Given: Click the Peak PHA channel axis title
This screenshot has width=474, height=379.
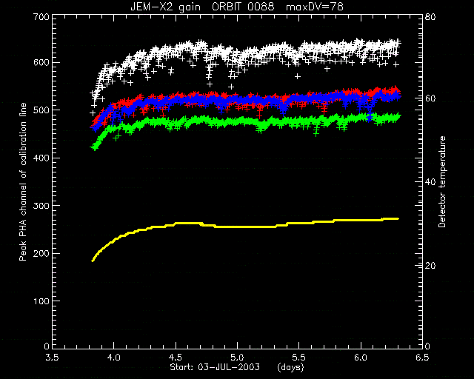Looking at the screenshot, I should [x=23, y=181].
